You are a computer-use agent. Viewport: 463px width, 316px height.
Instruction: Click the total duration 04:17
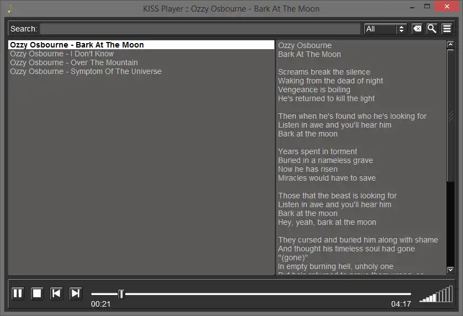pyautogui.click(x=401, y=304)
